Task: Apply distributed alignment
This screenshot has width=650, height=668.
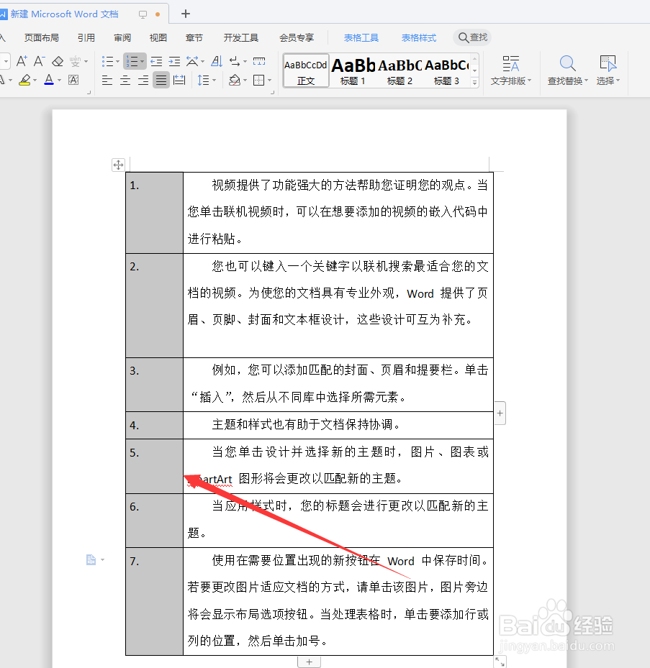Action: [x=179, y=80]
